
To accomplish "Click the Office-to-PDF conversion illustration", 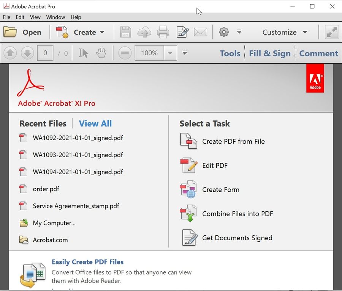I will [x=33, y=275].
